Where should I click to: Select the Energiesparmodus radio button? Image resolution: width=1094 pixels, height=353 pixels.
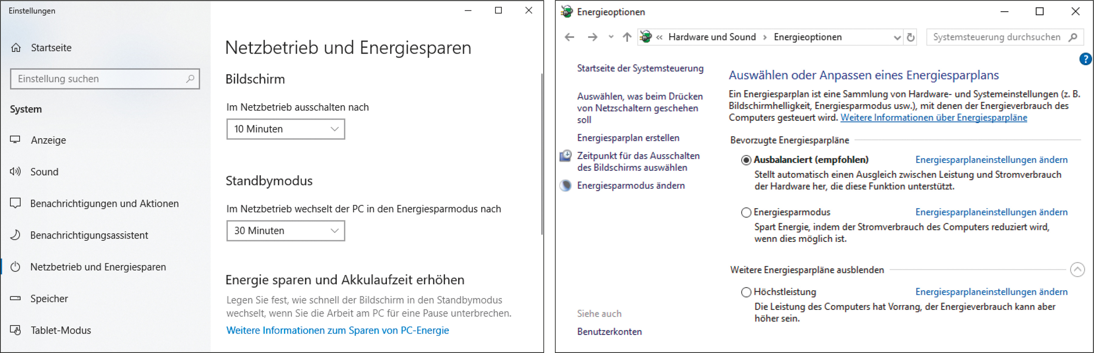click(746, 212)
